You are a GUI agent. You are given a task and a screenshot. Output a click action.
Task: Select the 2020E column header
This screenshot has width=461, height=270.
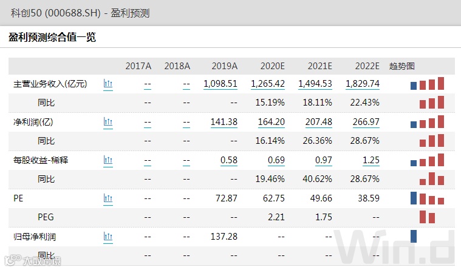tap(272, 66)
